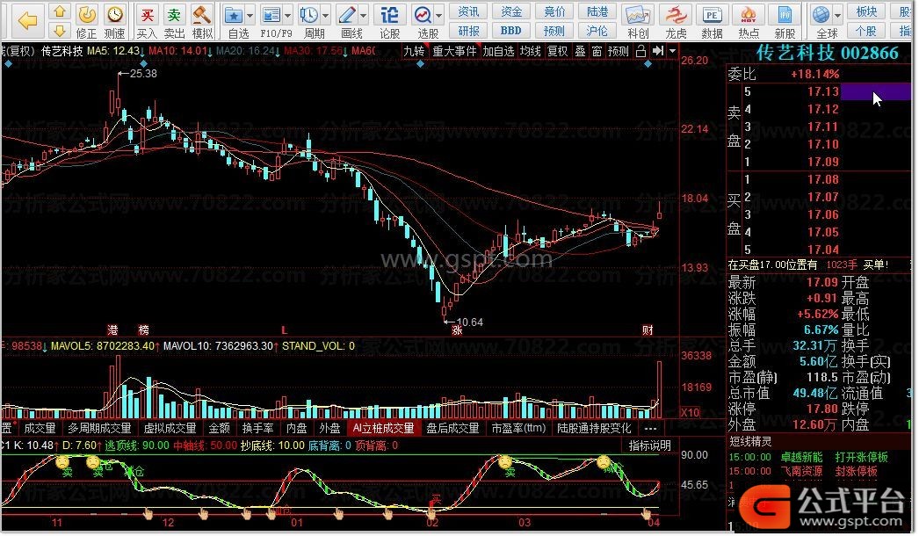Switch to the 陆股通持股变化 tab
This screenshot has height=536, width=919.
(594, 429)
